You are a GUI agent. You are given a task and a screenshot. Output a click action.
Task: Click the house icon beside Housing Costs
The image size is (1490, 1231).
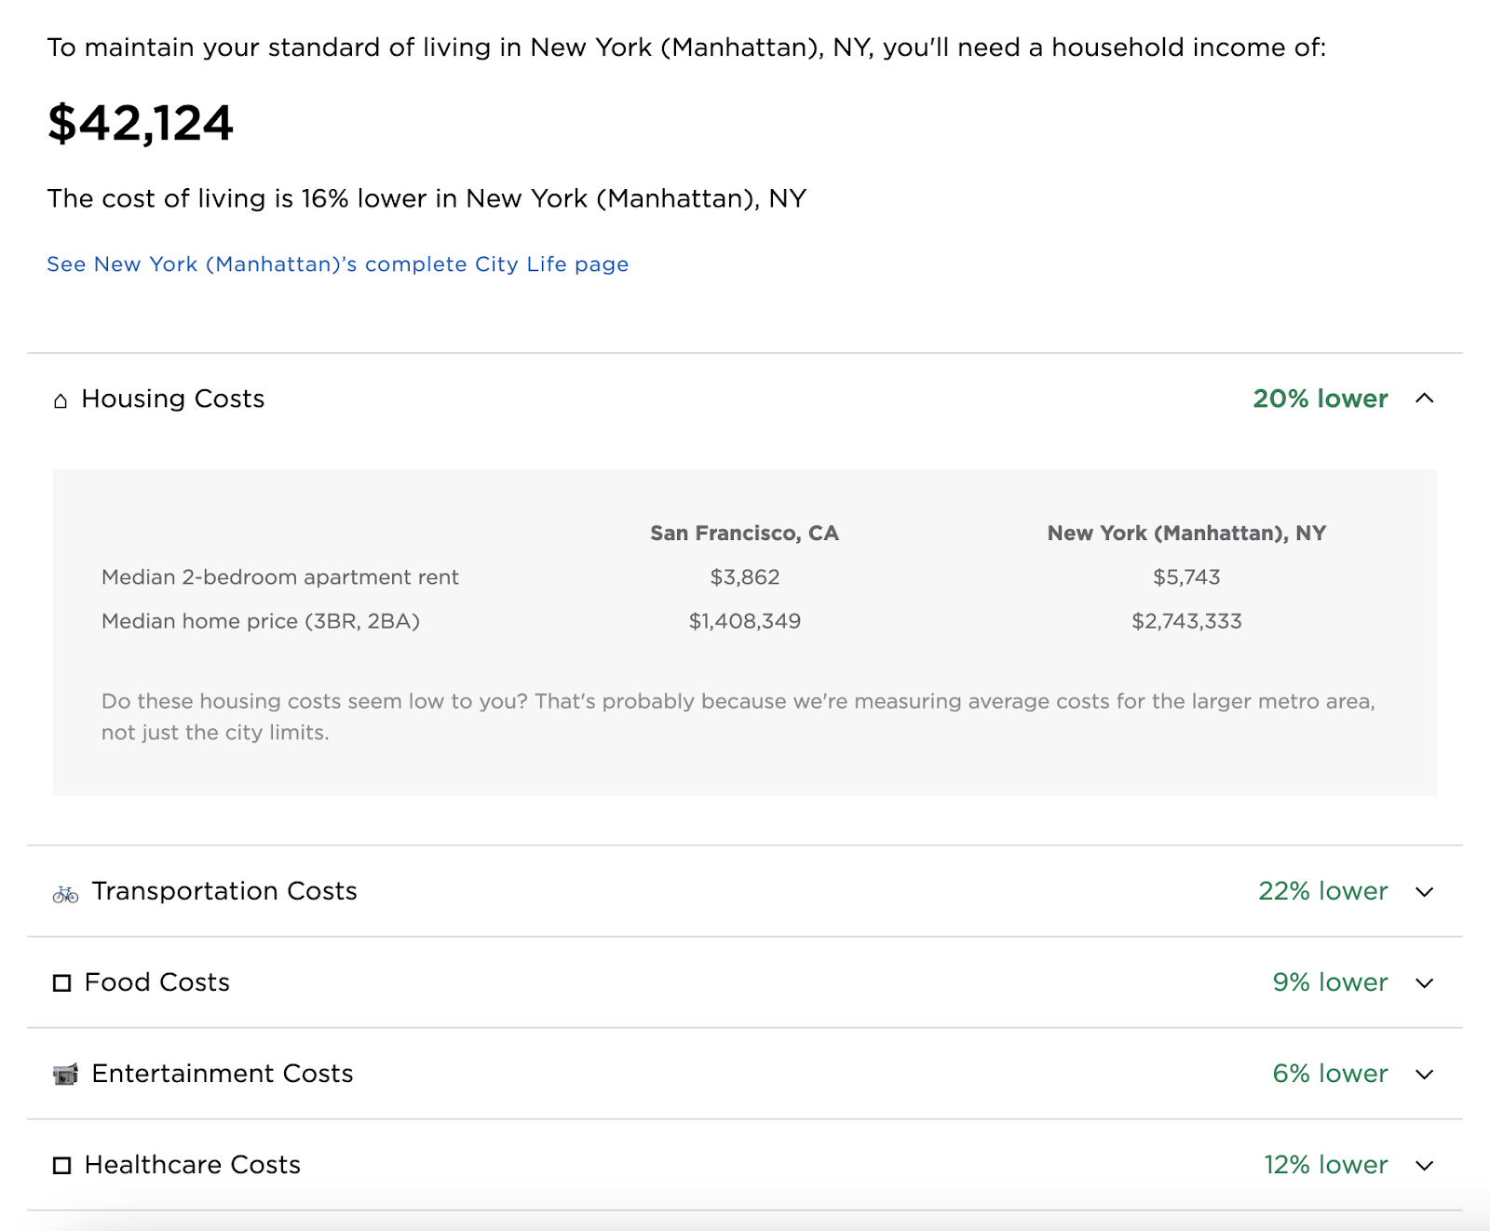60,399
